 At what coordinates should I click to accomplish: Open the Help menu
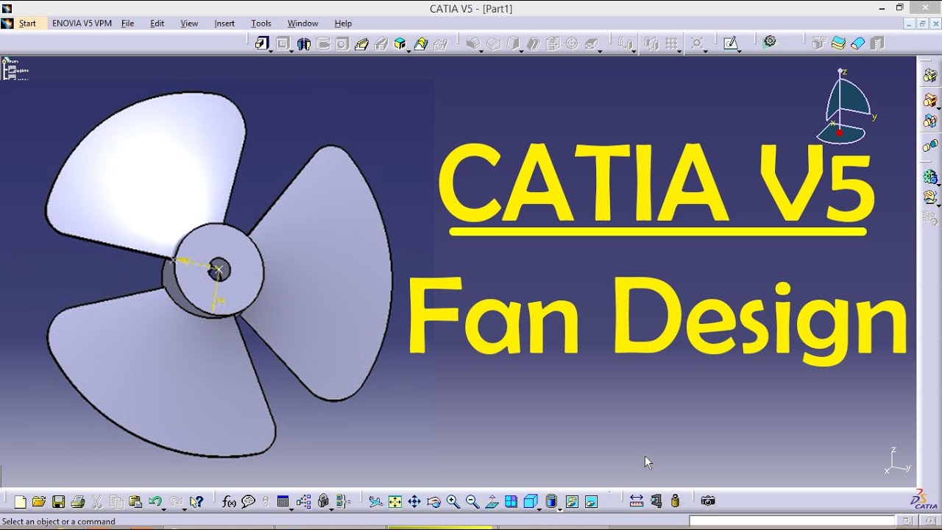pos(343,24)
